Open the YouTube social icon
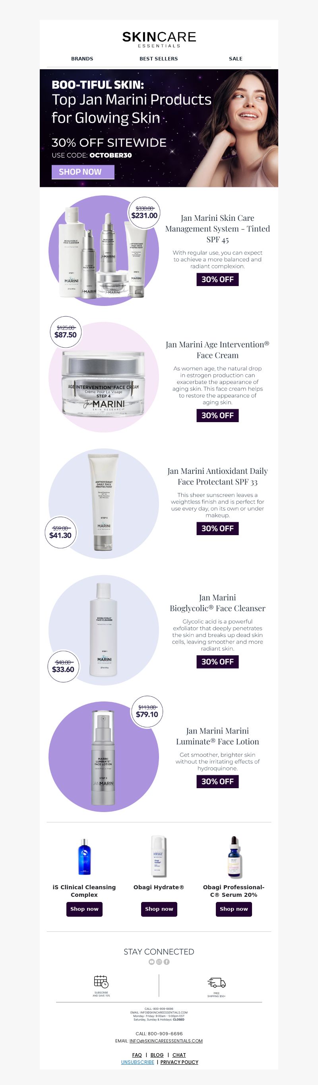 coord(151,962)
